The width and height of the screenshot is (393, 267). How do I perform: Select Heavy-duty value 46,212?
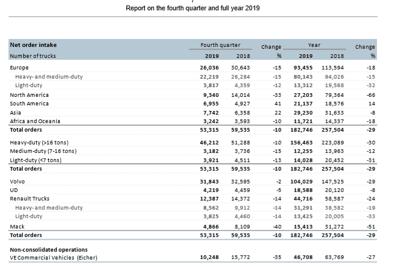[x=209, y=143]
